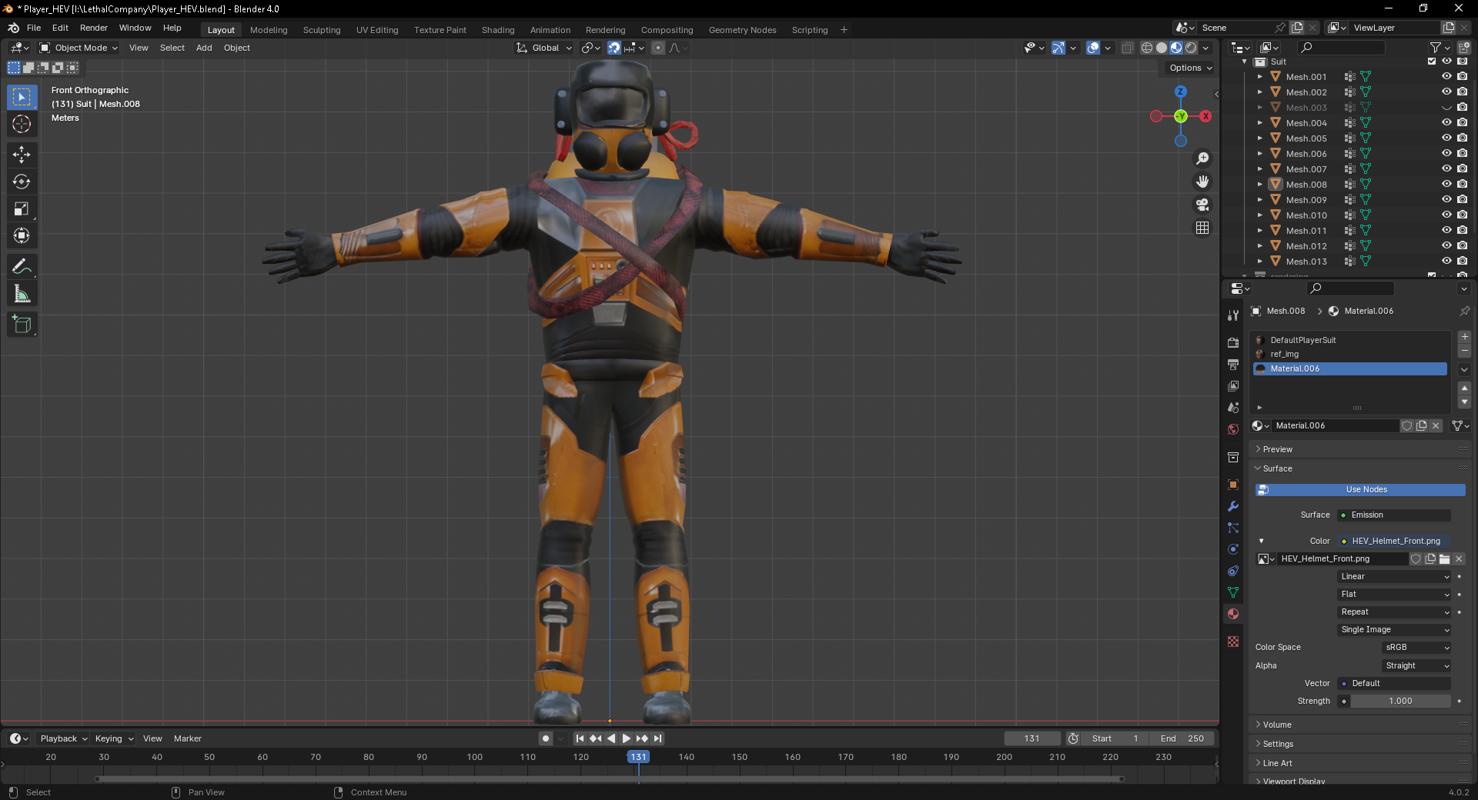Select DefaultPlayerSuit material slot

[x=1350, y=340]
